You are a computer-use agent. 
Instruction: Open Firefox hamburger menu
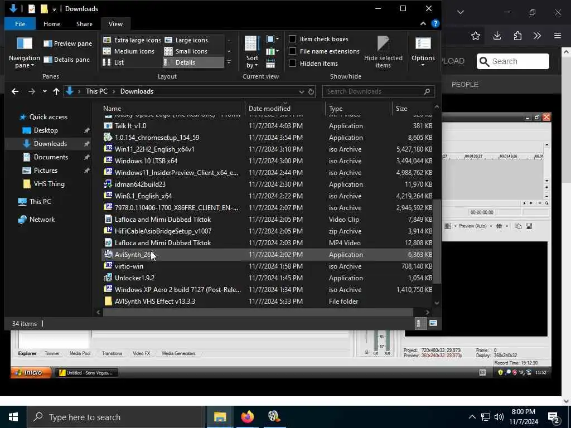click(558, 36)
